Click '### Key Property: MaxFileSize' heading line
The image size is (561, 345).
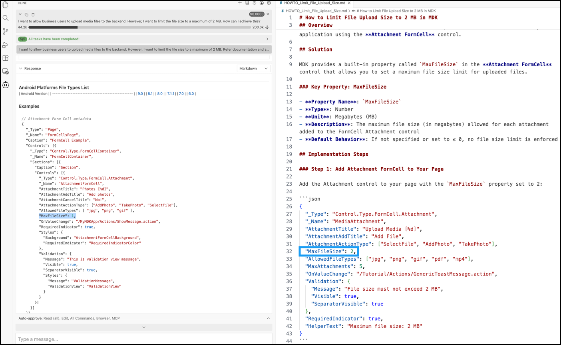coord(343,87)
